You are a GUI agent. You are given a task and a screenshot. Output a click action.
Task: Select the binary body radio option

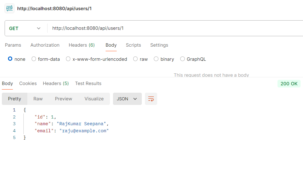[156, 59]
